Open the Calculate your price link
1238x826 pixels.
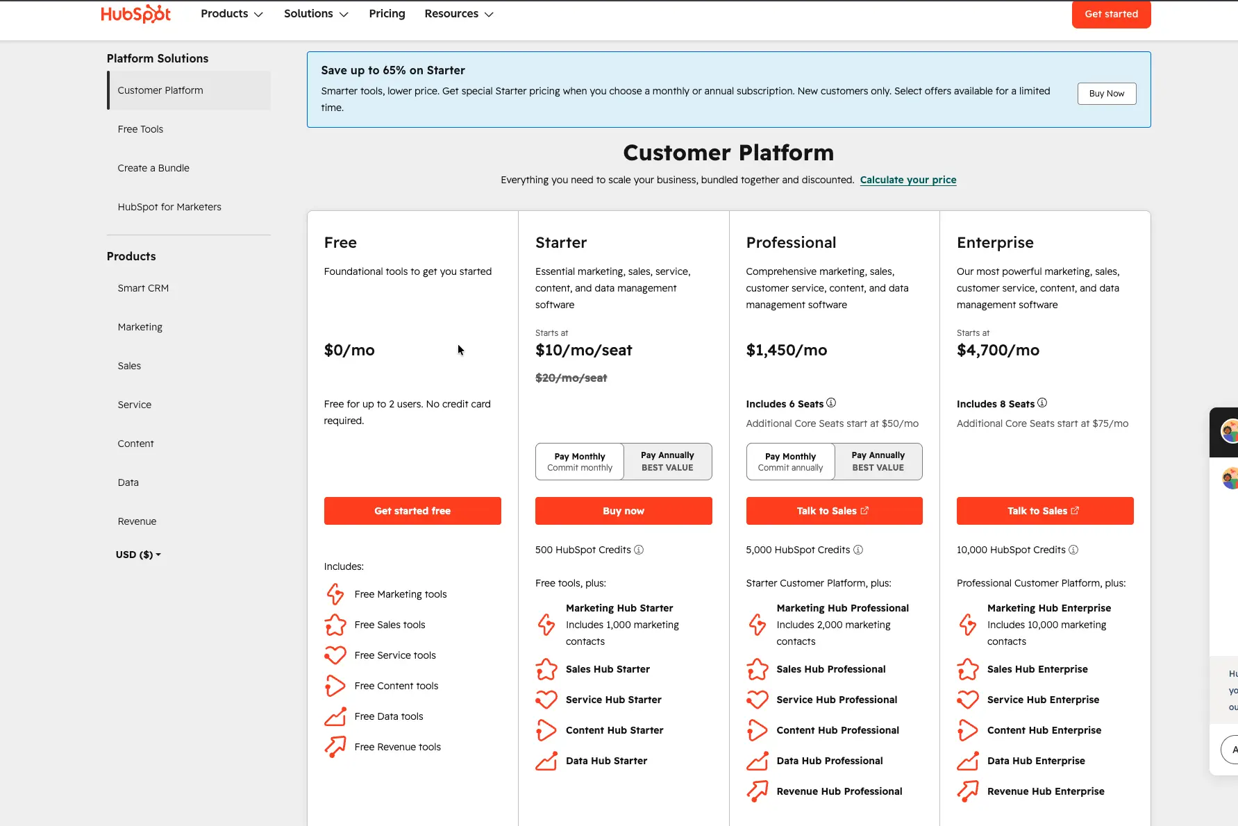pyautogui.click(x=908, y=180)
